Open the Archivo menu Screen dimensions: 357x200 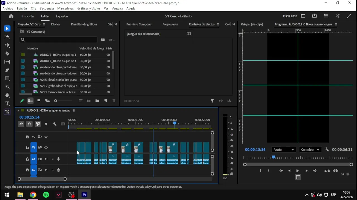pyautogui.click(x=8, y=9)
